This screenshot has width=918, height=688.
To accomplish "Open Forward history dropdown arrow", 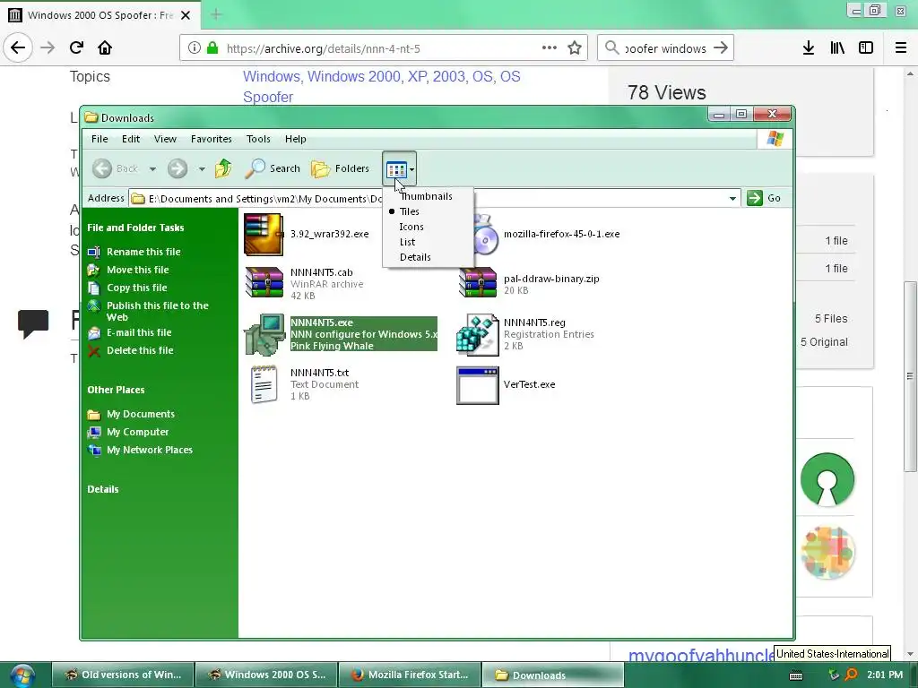I will pyautogui.click(x=202, y=169).
